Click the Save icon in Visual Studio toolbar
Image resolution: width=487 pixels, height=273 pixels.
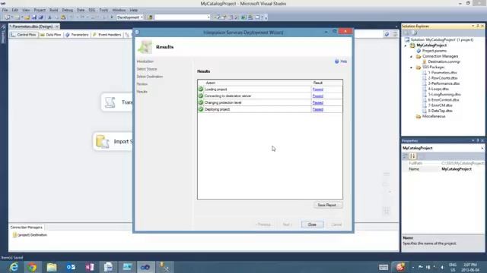click(34, 17)
